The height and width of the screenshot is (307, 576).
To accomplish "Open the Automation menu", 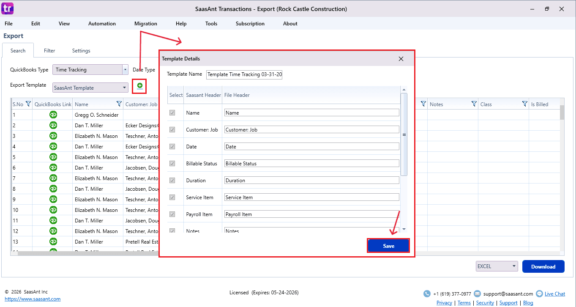I will (x=102, y=24).
